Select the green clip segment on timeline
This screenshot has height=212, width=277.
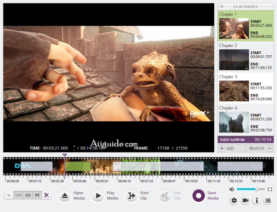click(78, 166)
